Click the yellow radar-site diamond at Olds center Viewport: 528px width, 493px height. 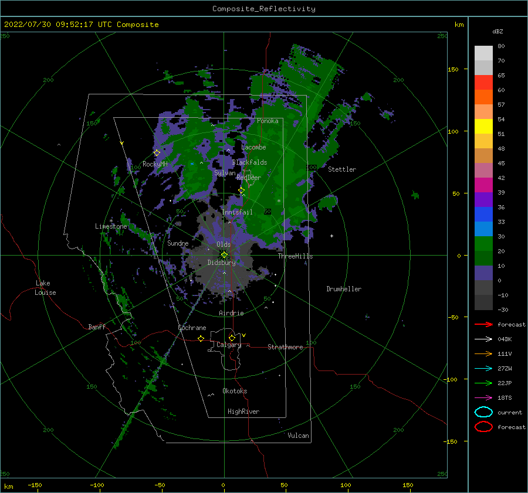coord(224,255)
